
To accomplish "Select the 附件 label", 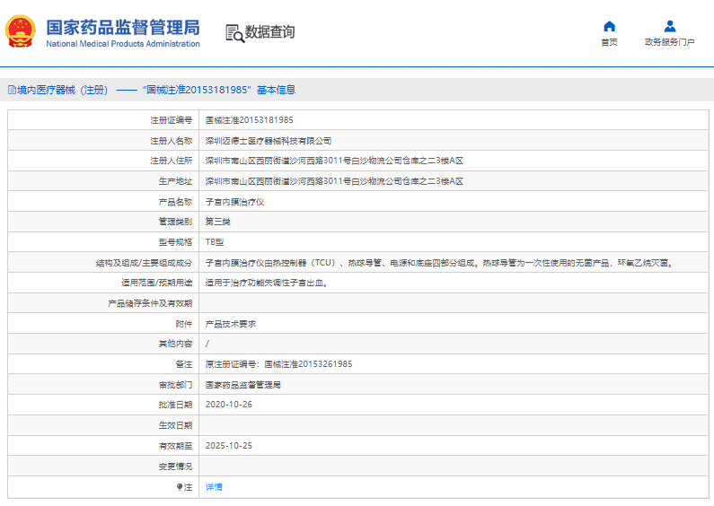I will pyautogui.click(x=184, y=324).
